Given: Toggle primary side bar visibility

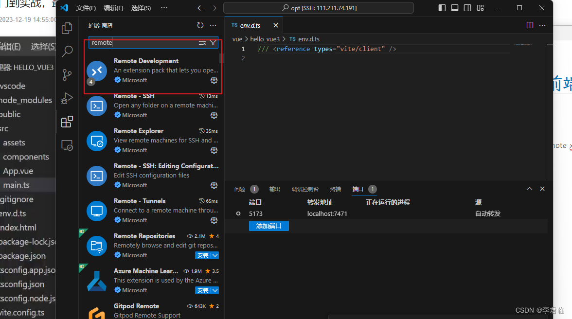Looking at the screenshot, I should (442, 8).
